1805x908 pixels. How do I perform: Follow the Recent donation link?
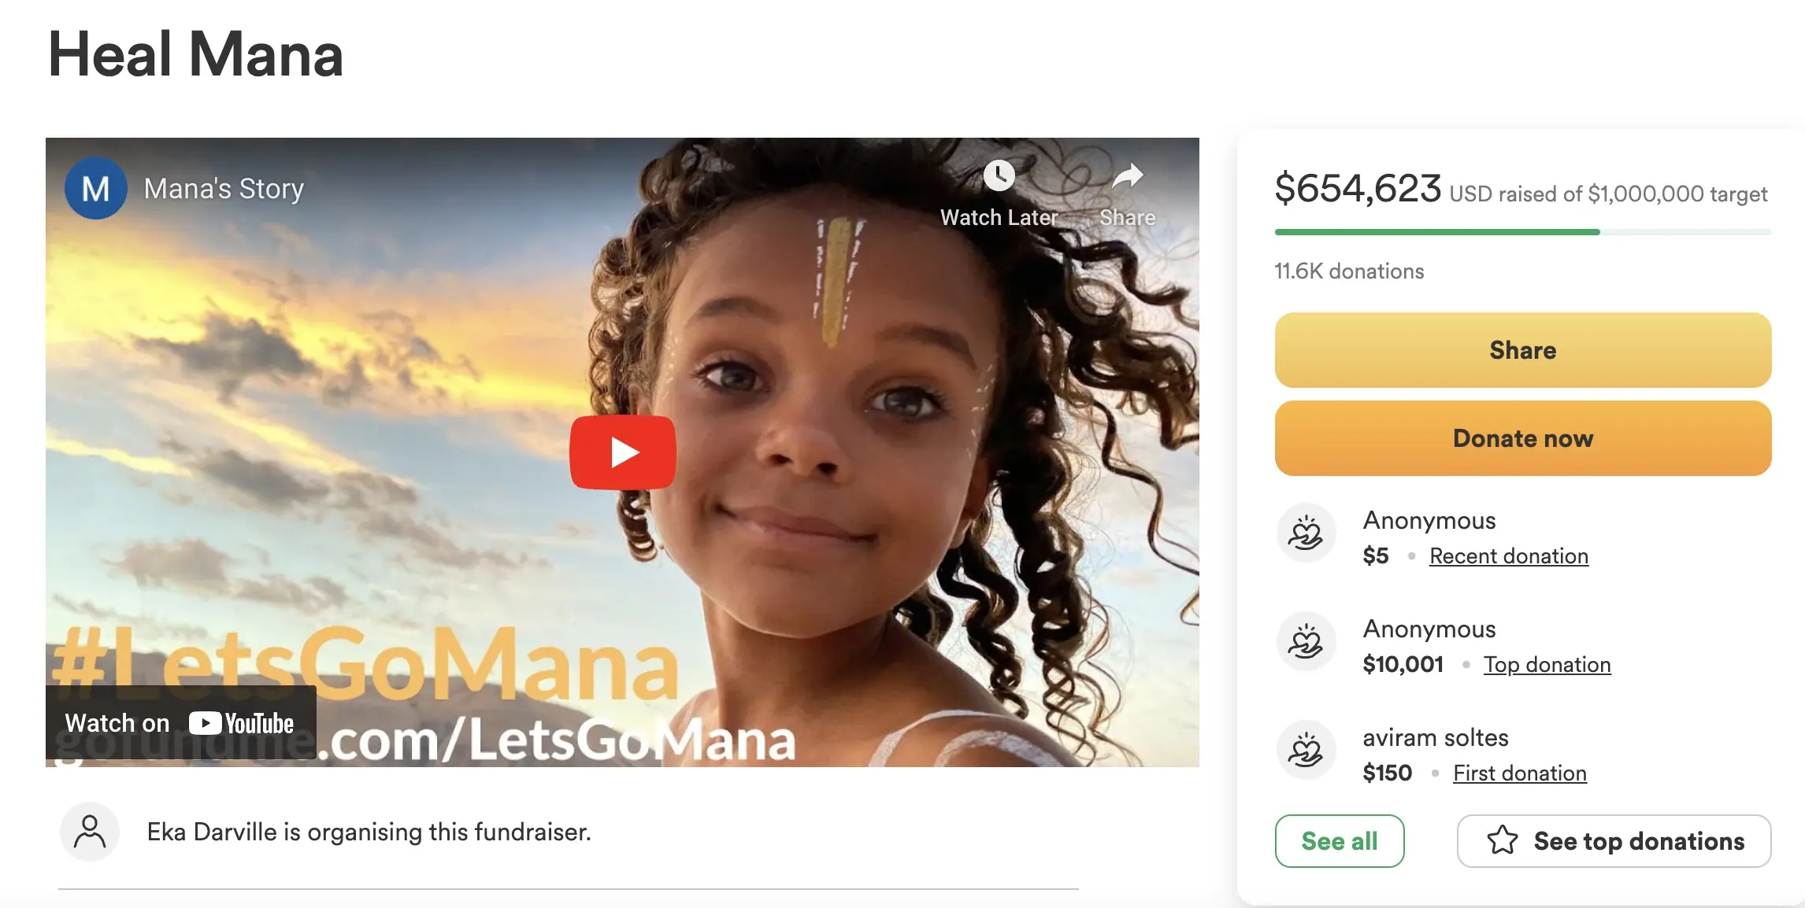1508,556
